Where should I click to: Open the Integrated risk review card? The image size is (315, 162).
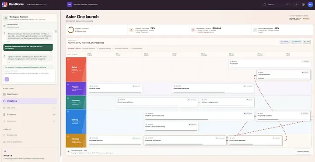213,89
